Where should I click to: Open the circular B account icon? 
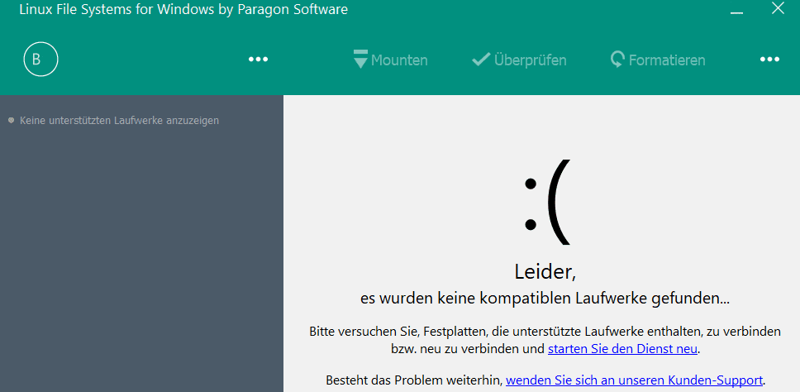click(40, 60)
